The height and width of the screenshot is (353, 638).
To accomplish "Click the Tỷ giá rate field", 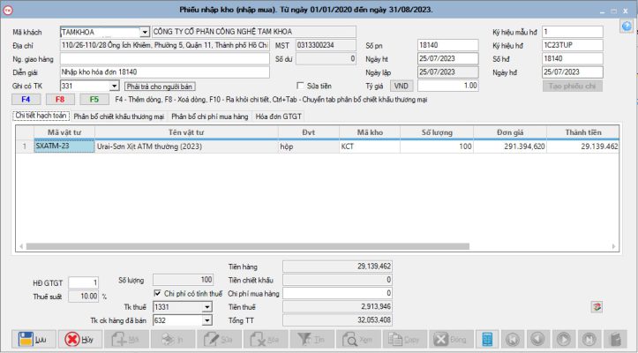I will 448,86.
